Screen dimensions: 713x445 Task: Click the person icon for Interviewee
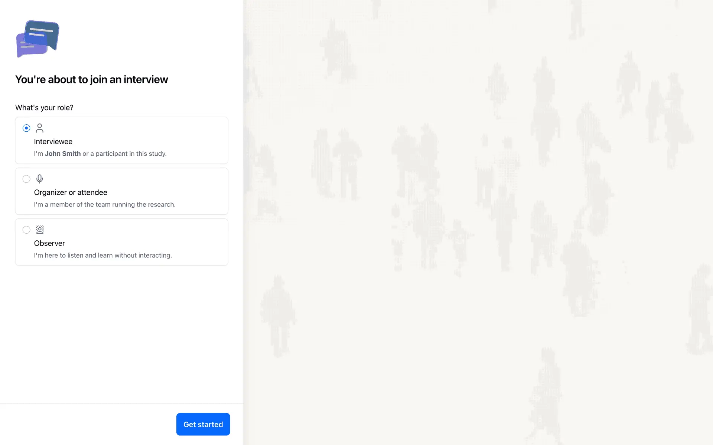coord(39,128)
